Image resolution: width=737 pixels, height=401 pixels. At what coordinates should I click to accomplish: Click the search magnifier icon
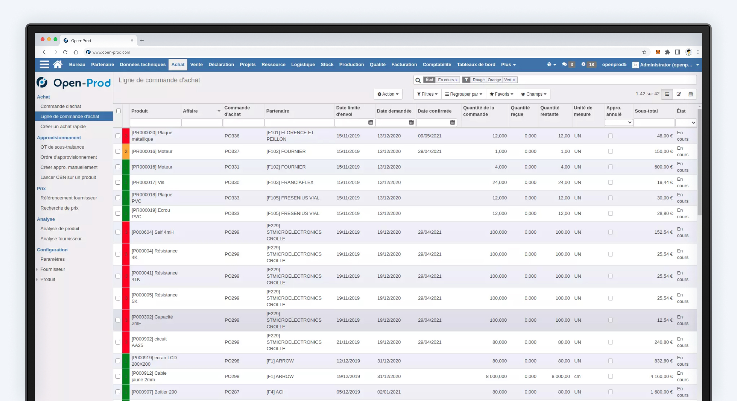coord(418,80)
